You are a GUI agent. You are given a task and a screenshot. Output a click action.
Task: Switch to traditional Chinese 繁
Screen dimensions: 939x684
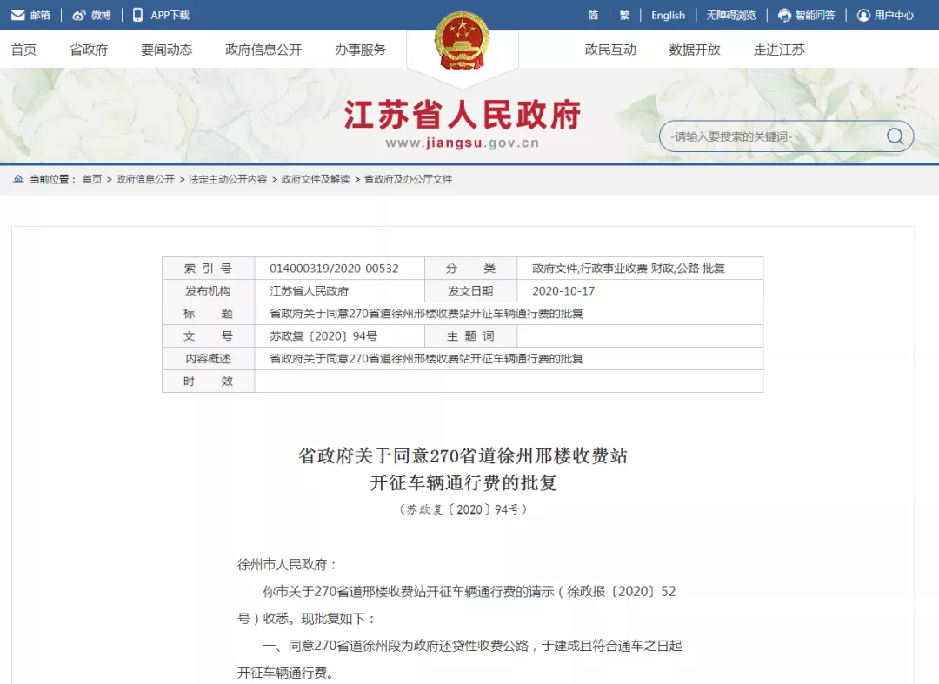coord(624,15)
